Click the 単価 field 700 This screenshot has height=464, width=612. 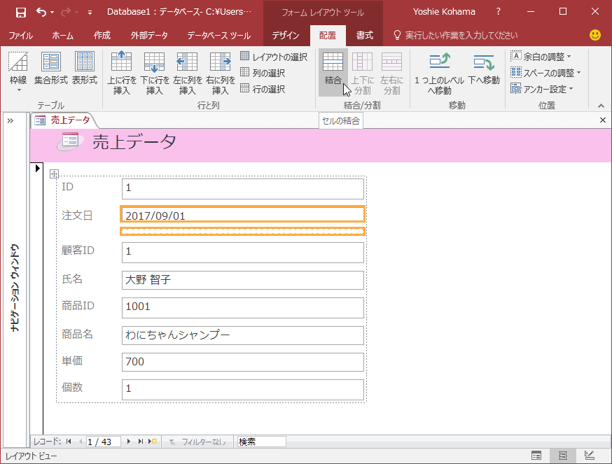(x=243, y=362)
